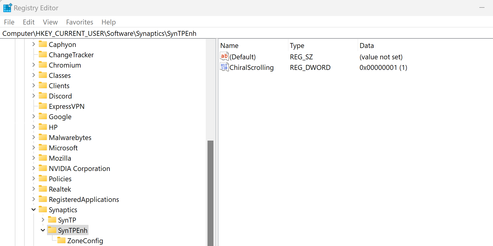Click the Registry Editor app icon in titlebar
Image resolution: width=493 pixels, height=246 pixels.
coord(7,7)
